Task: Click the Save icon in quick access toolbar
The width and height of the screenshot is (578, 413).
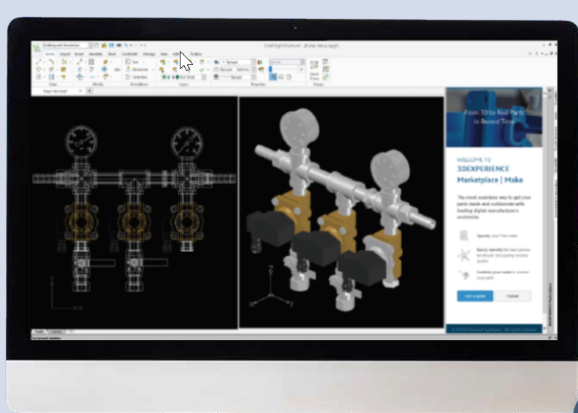Action: 112,46
